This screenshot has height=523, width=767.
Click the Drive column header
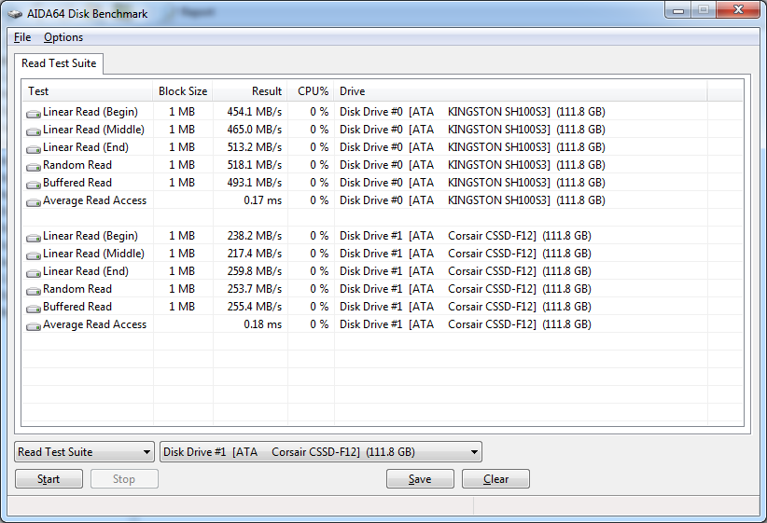tap(521, 91)
